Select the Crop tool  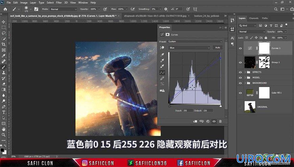pyautogui.click(x=3, y=44)
